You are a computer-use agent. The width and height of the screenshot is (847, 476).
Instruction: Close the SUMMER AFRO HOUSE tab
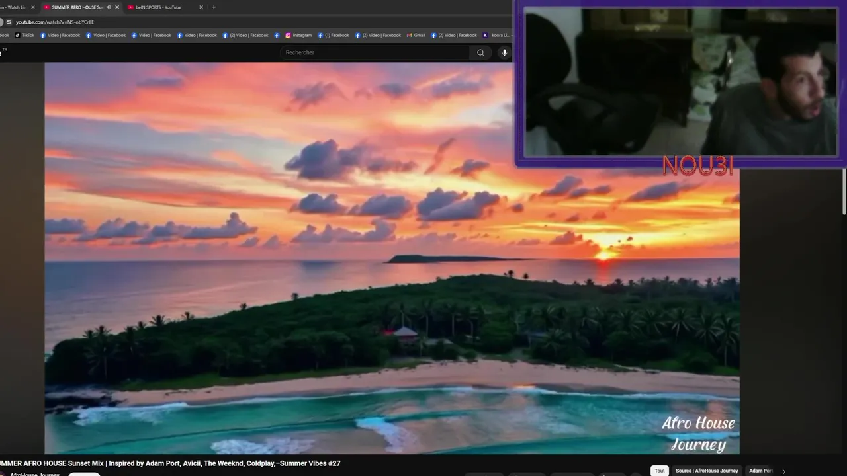point(117,7)
